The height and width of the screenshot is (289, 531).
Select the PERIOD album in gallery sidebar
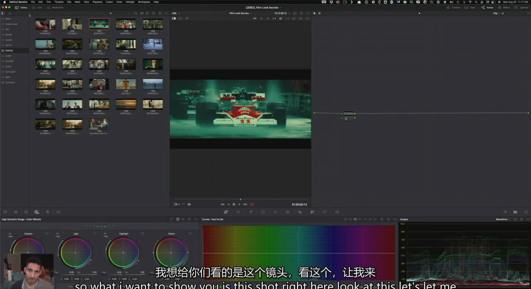[14, 51]
